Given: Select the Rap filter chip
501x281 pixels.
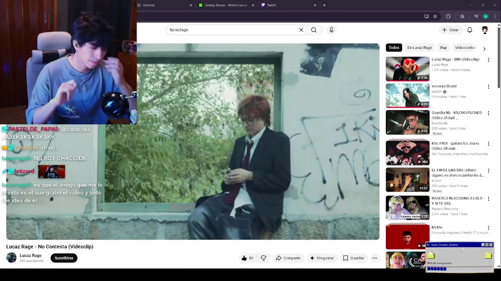Looking at the screenshot, I should tap(443, 48).
